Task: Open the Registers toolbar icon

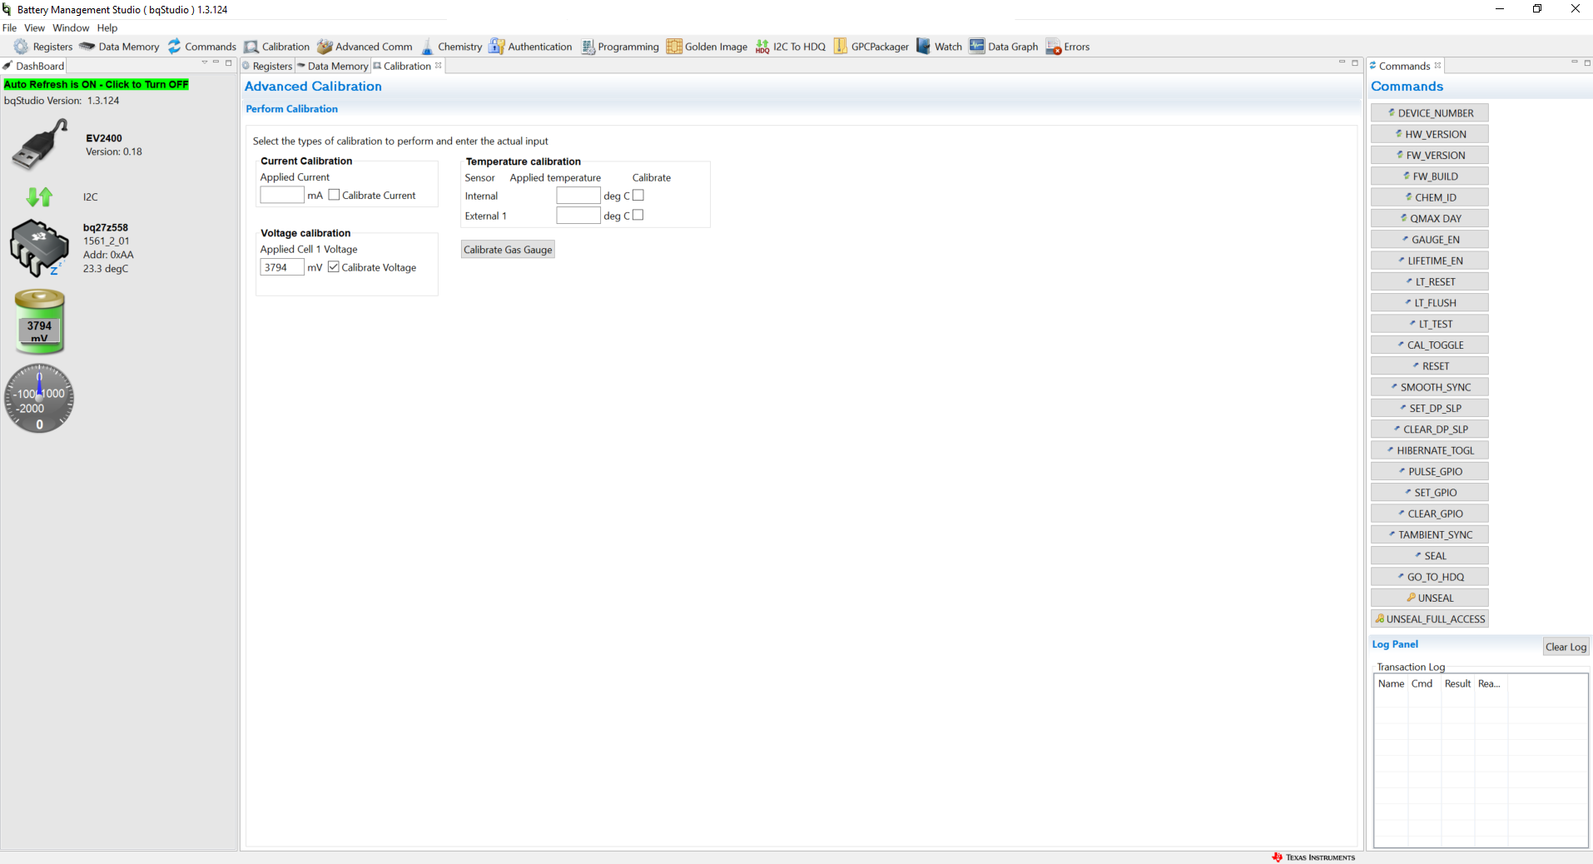Action: [x=52, y=47]
